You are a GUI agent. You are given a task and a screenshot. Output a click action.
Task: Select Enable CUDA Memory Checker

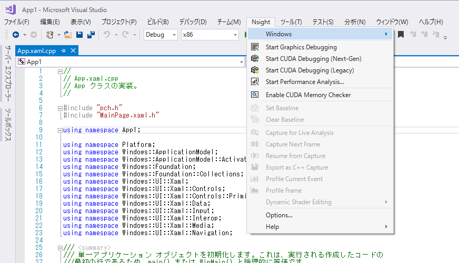[320, 95]
